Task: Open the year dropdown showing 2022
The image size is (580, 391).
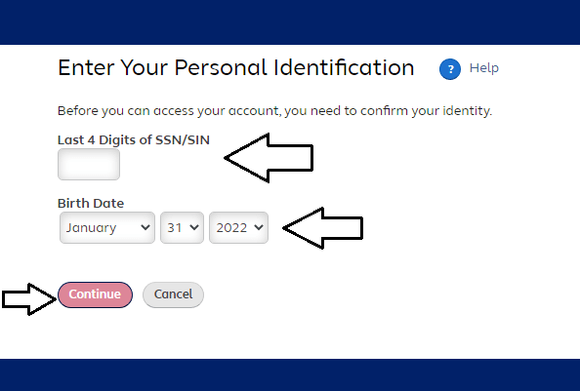Action: coord(238,227)
